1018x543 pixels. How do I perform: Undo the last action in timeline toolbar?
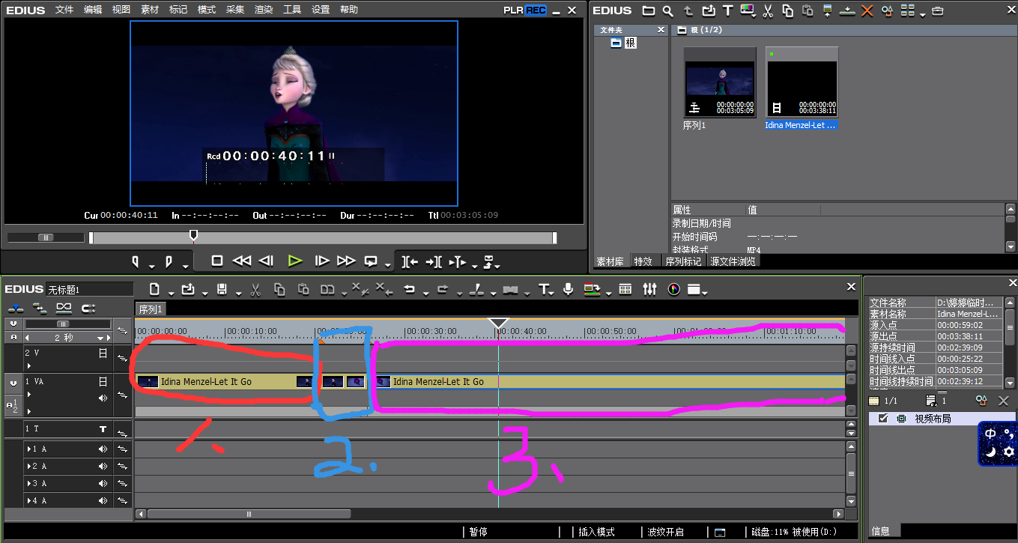click(x=409, y=289)
